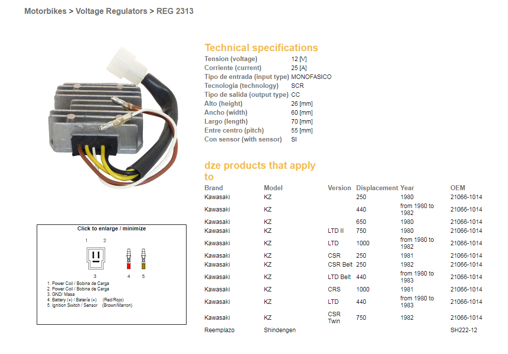Click the red battery terminal icon numbered 4

[128, 258]
